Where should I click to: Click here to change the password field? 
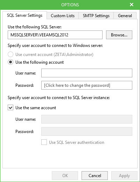[x=87, y=85]
